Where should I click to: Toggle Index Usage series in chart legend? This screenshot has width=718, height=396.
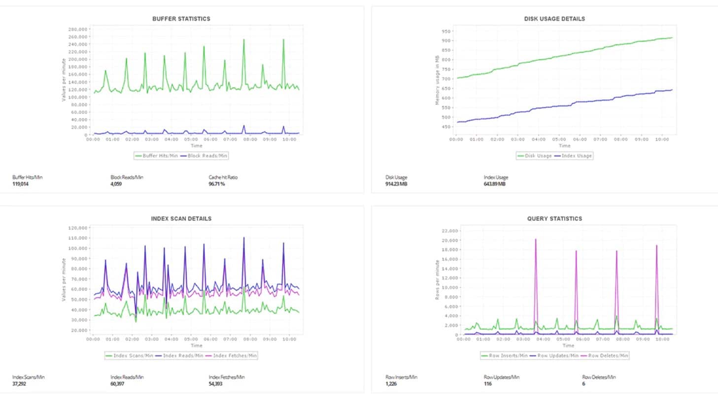pos(574,155)
